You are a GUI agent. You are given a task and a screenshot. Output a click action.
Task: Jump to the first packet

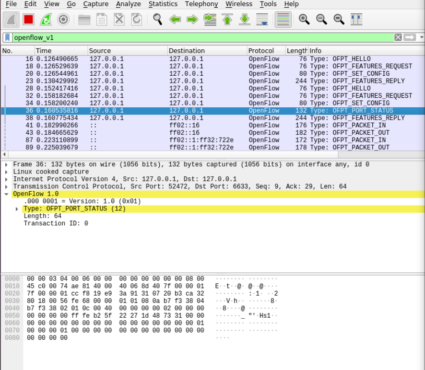(x=227, y=20)
